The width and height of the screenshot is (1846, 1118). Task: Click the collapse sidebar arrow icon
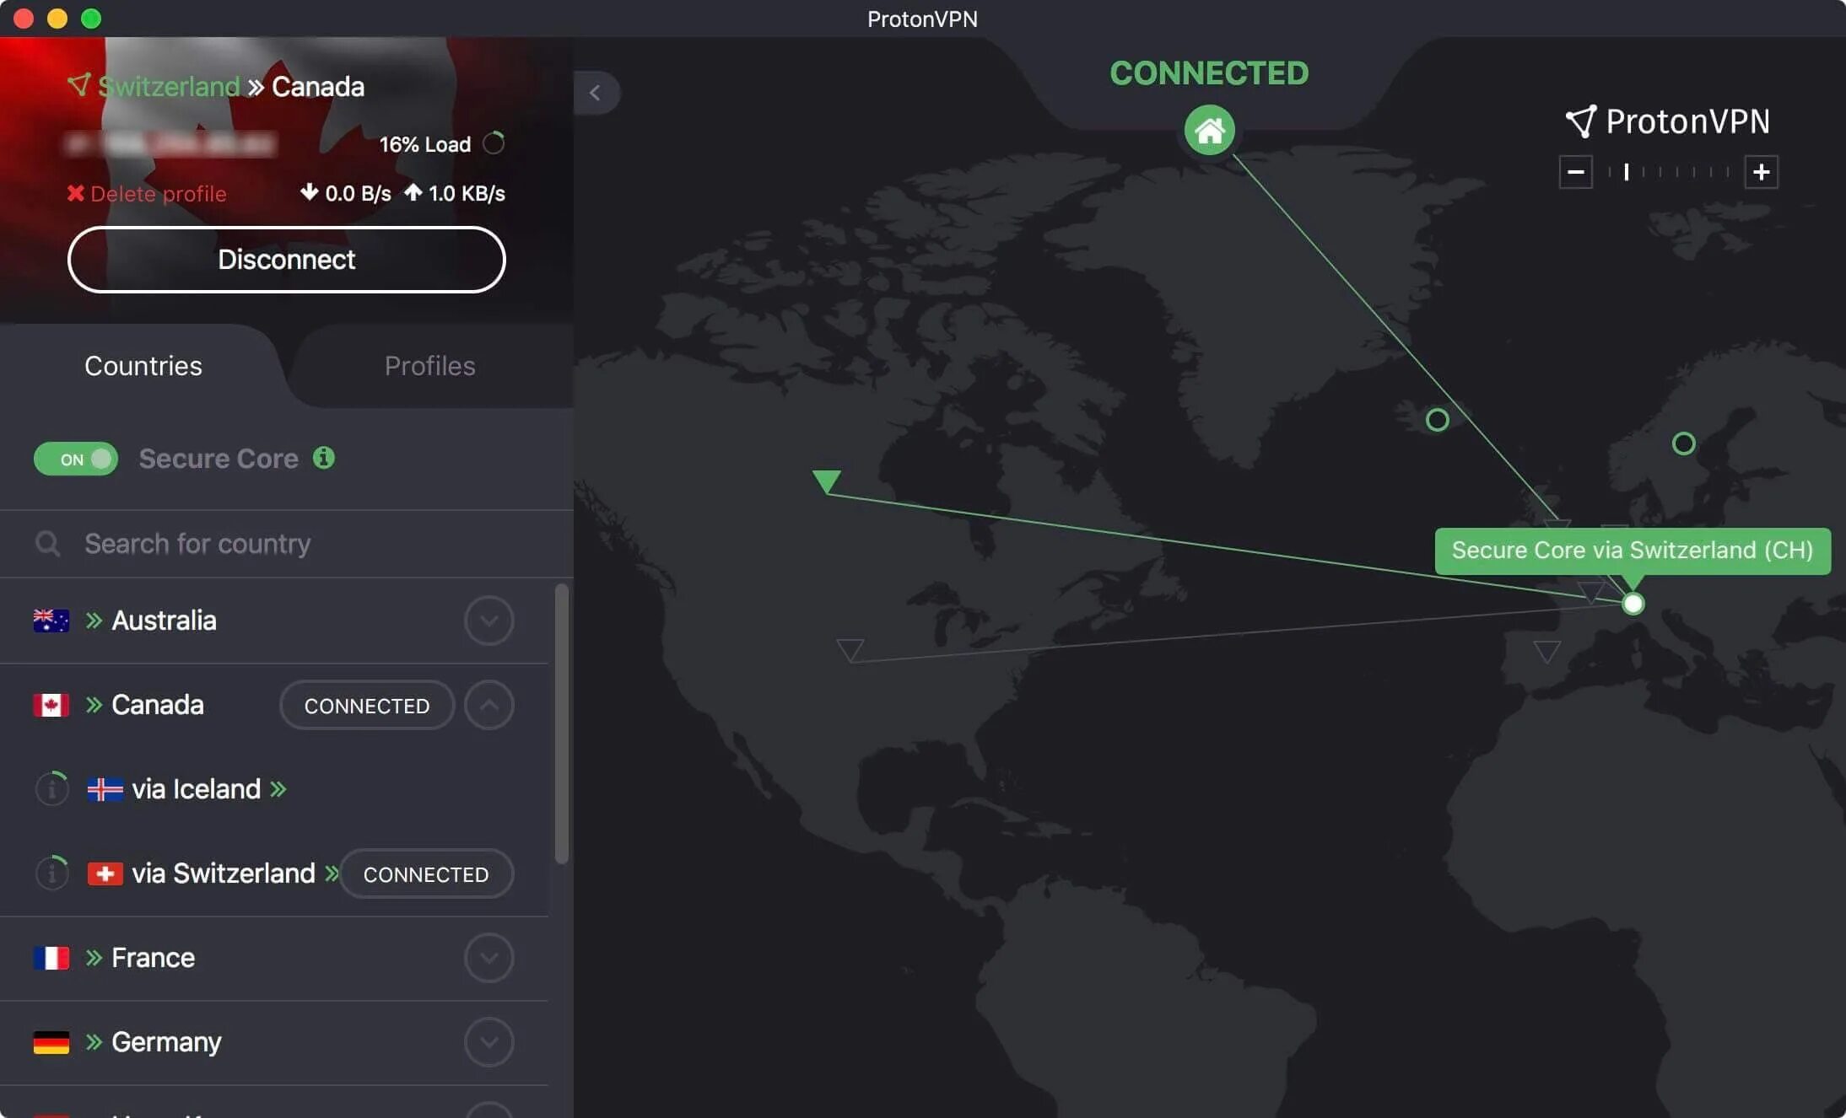pos(595,92)
